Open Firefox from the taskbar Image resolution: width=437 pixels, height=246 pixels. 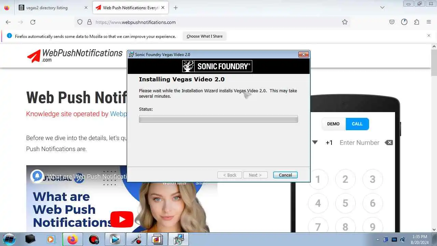72,239
